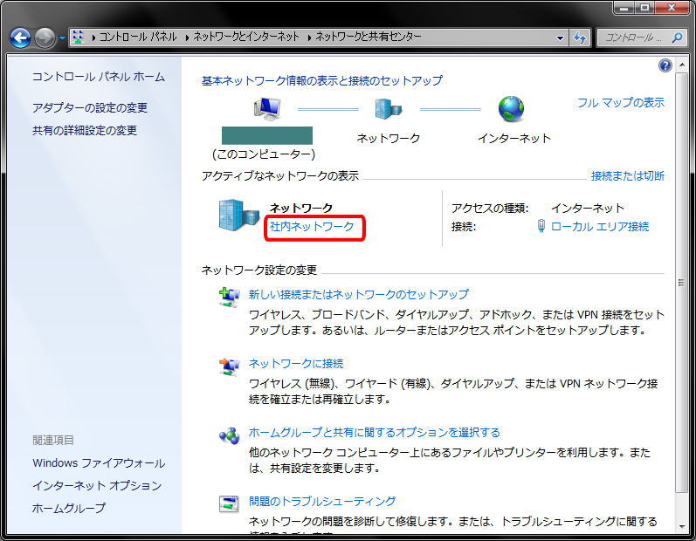Refresh the address bar page
This screenshot has width=696, height=541.
pyautogui.click(x=580, y=38)
